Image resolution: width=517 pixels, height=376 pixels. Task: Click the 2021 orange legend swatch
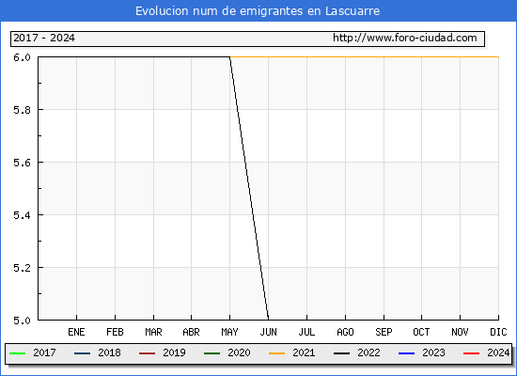click(x=276, y=353)
